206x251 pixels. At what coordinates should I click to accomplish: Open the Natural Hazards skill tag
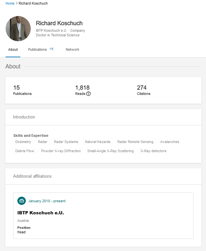[97, 142]
